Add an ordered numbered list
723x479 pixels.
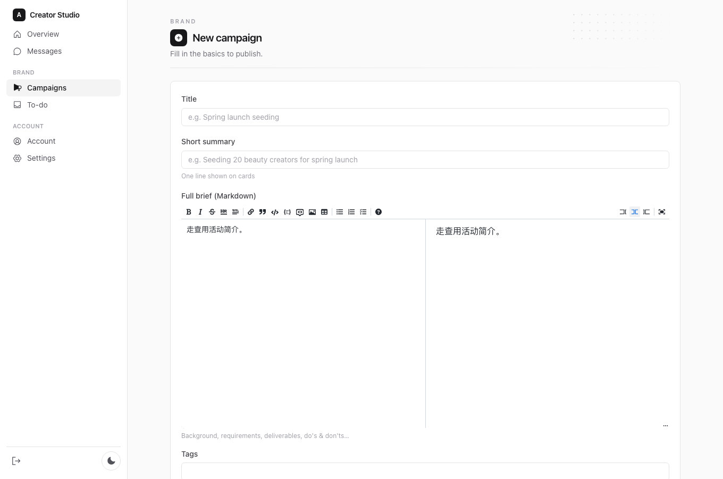point(351,212)
